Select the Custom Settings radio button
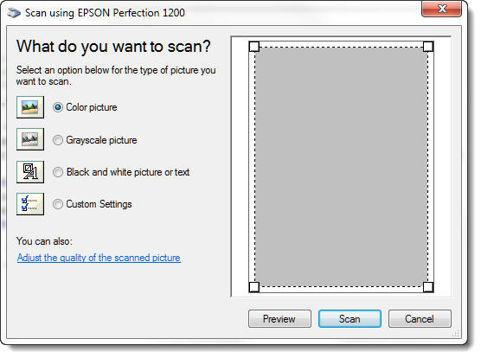Image resolution: width=481 pixels, height=358 pixels. click(x=58, y=204)
